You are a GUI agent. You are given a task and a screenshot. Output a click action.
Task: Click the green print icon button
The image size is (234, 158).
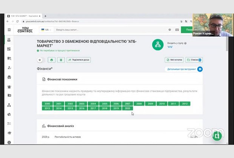pyautogui.click(x=51, y=60)
